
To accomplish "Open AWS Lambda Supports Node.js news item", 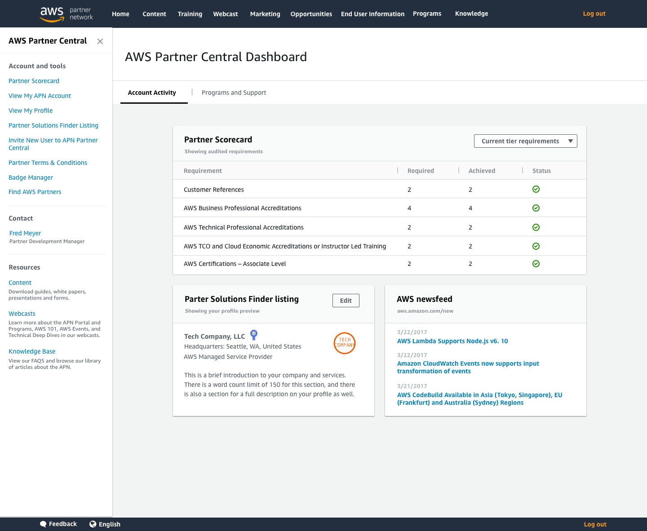I will (x=452, y=341).
